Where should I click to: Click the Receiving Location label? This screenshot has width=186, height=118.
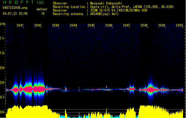tap(69, 7)
